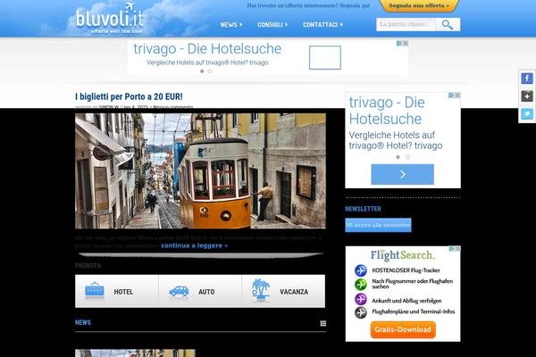536x357 pixels.
Task: Open the CONSIGLI menu
Action: point(272,25)
